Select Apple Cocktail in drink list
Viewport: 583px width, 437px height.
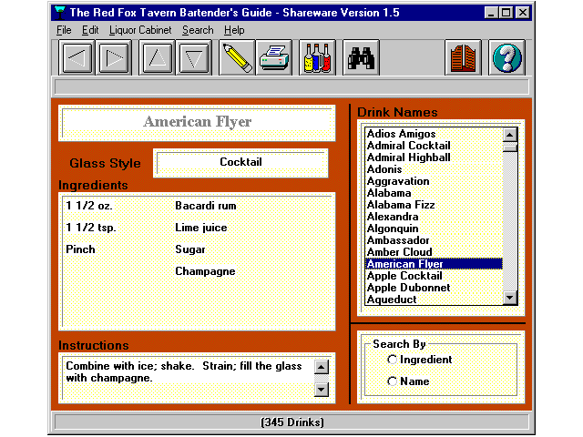coord(404,276)
